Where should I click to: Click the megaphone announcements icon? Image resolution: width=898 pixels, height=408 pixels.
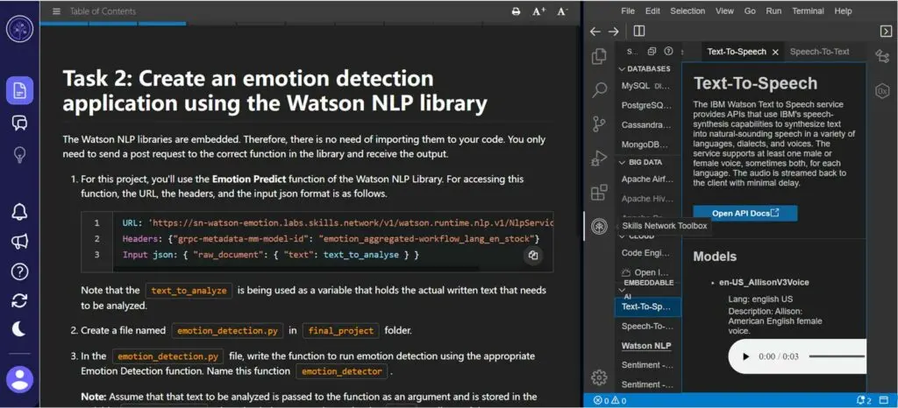click(x=19, y=242)
